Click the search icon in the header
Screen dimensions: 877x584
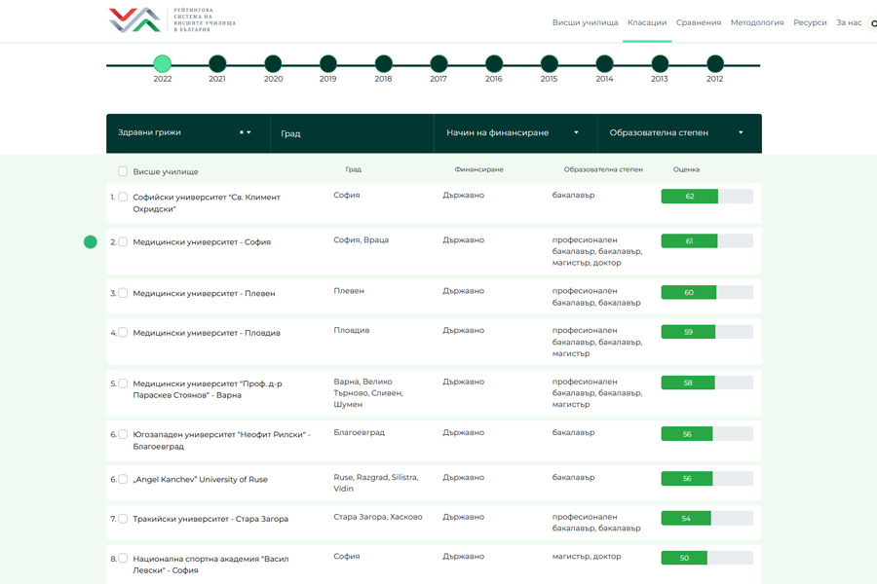click(x=873, y=23)
